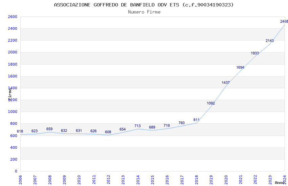
Task: Click the x-axis year label 2010
Action: coord(79,180)
